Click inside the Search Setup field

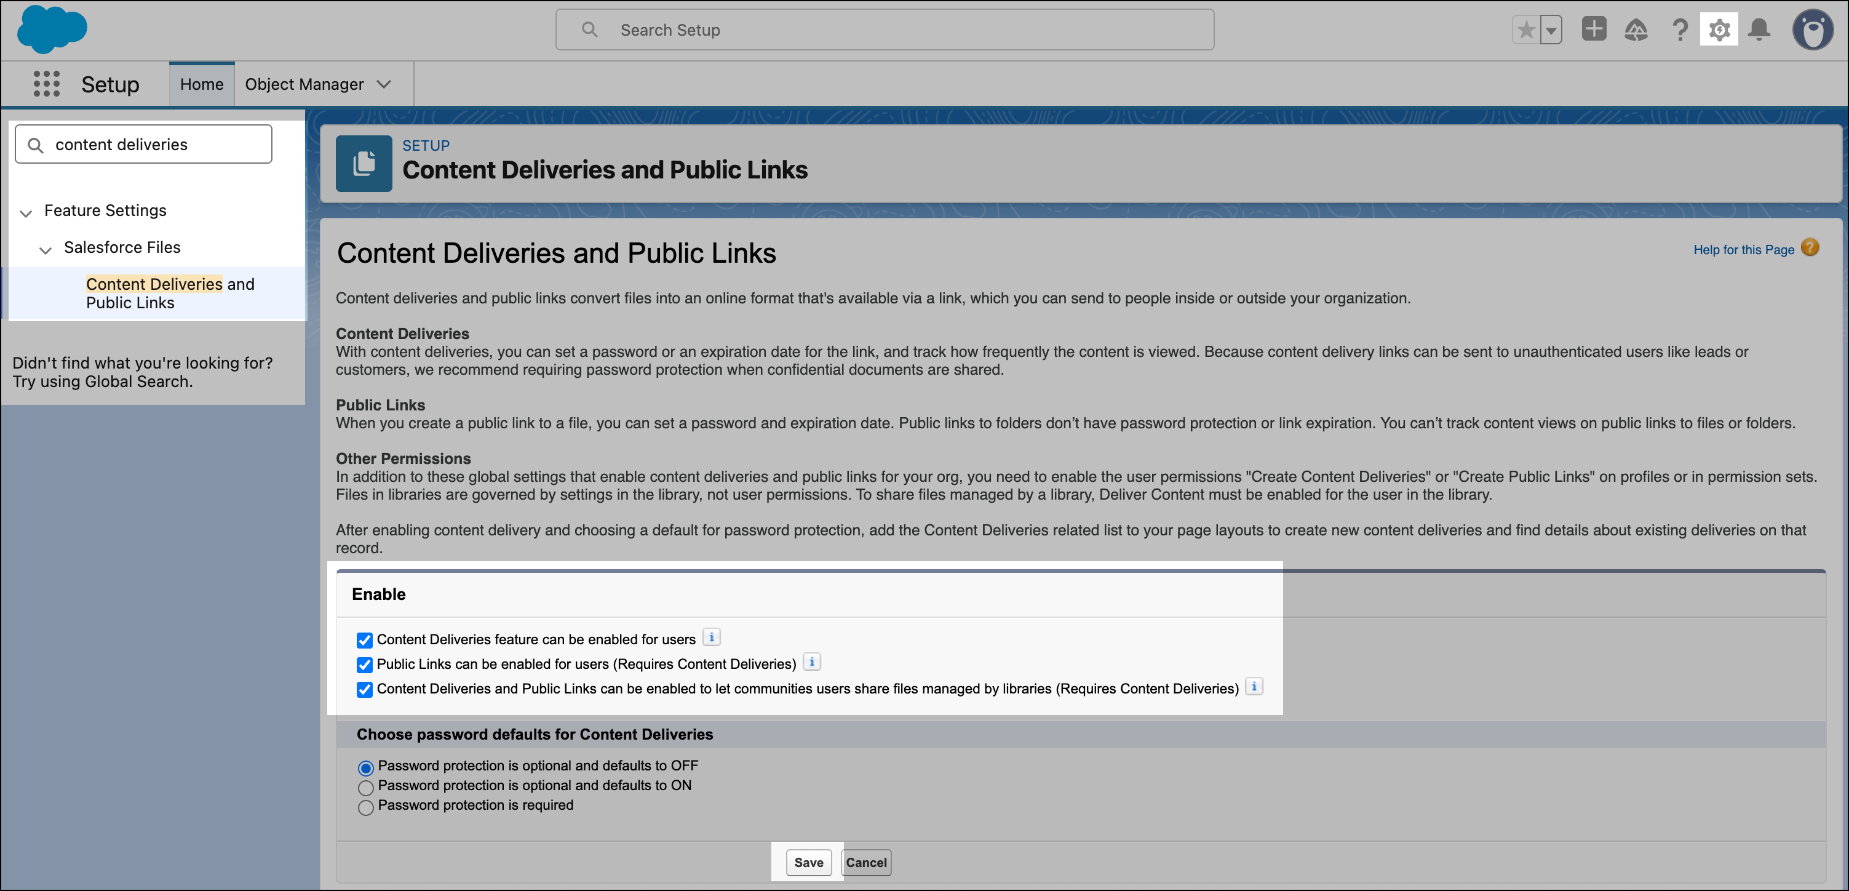point(885,30)
